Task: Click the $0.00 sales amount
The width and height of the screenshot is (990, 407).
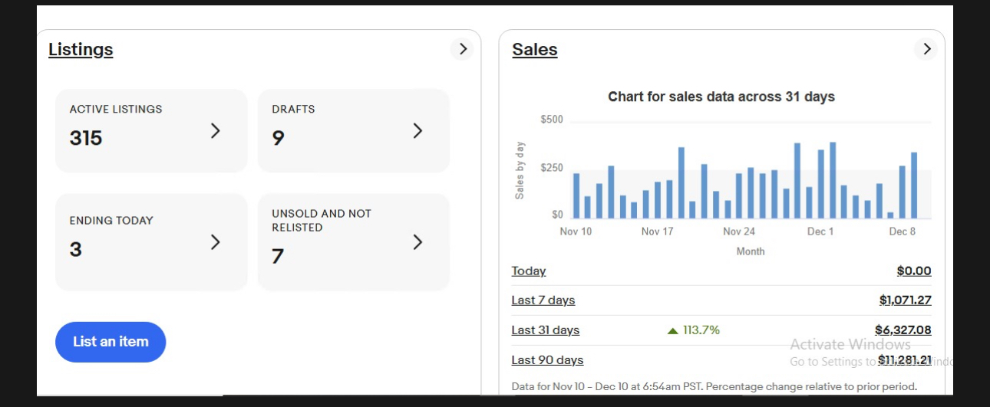Action: (x=913, y=271)
